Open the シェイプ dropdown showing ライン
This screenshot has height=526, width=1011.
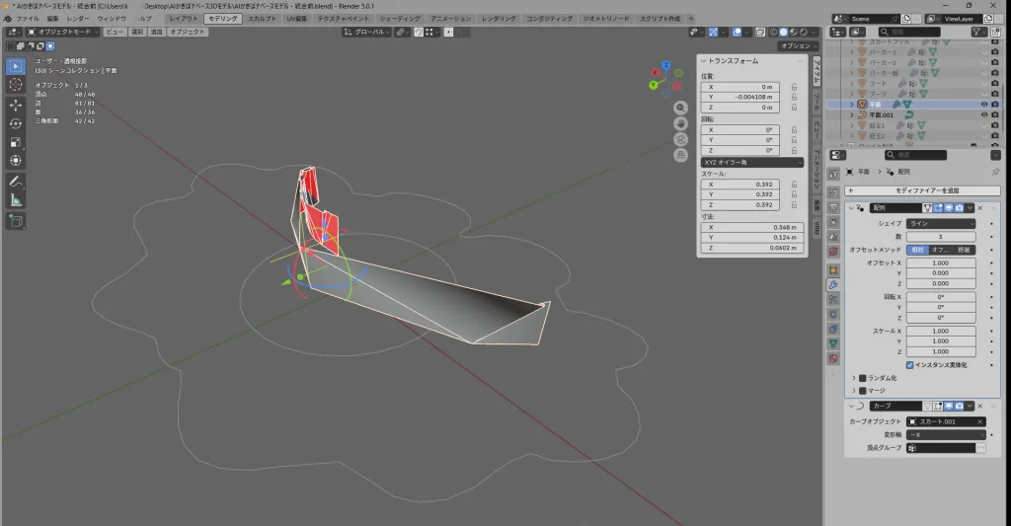(941, 224)
